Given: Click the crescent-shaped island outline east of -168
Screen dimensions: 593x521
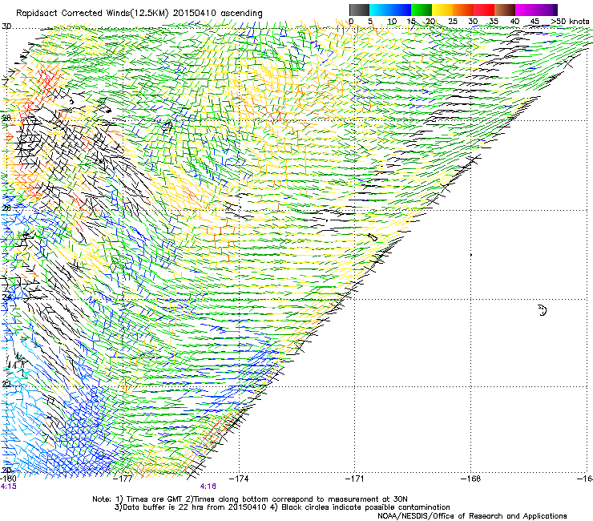Looking at the screenshot, I should coord(543,310).
